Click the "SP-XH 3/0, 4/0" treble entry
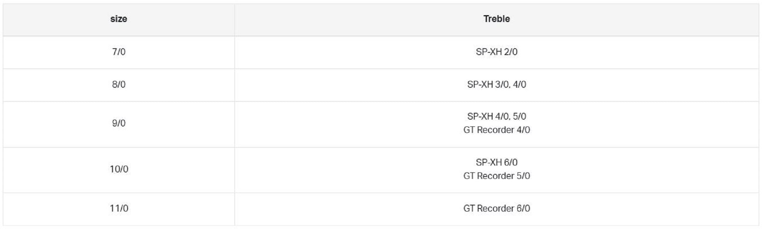 [x=496, y=85]
